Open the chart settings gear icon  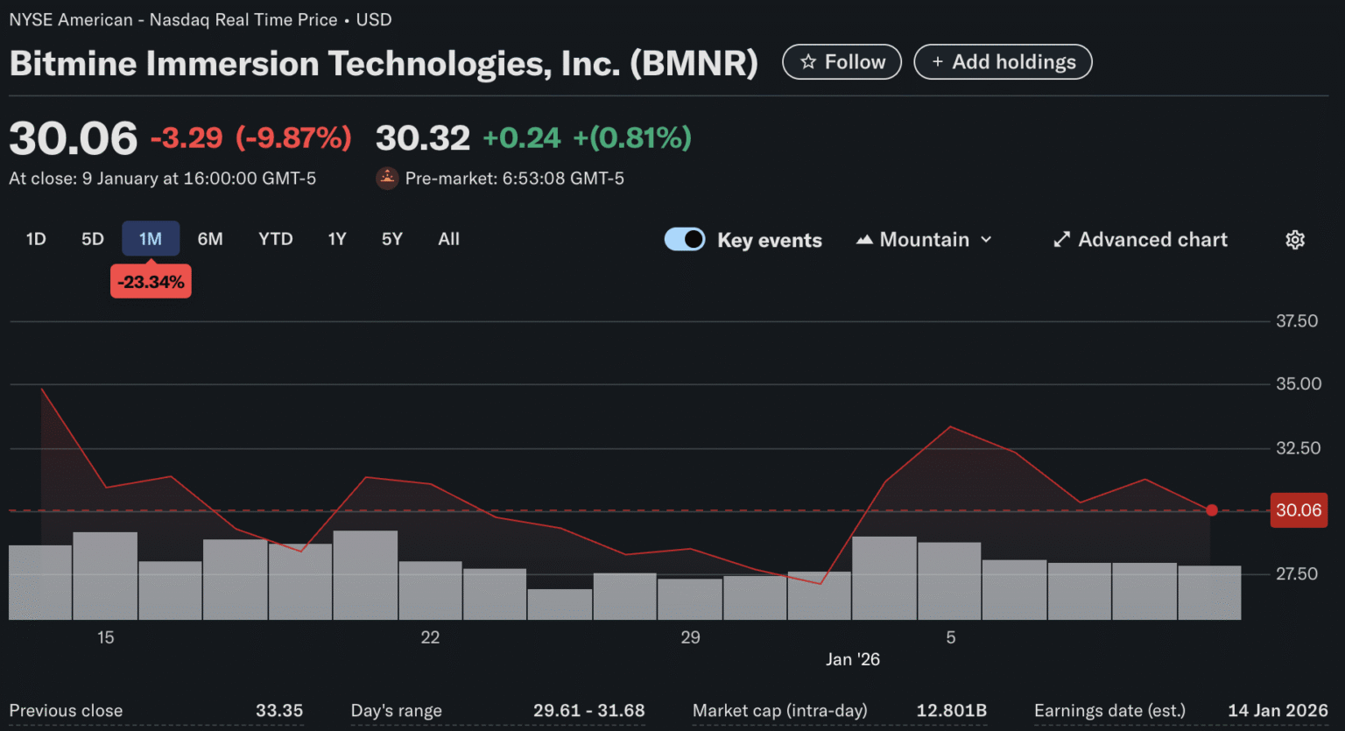1295,239
